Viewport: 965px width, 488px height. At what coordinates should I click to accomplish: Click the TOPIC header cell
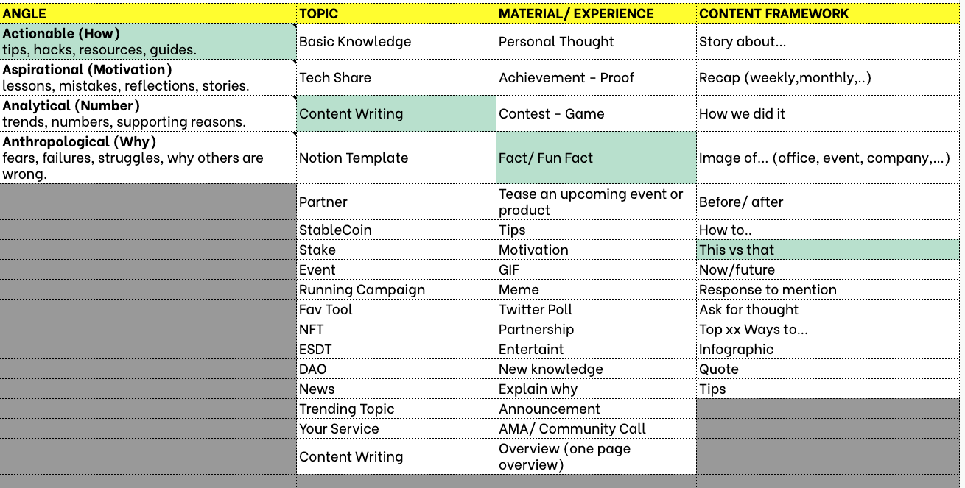pos(396,13)
